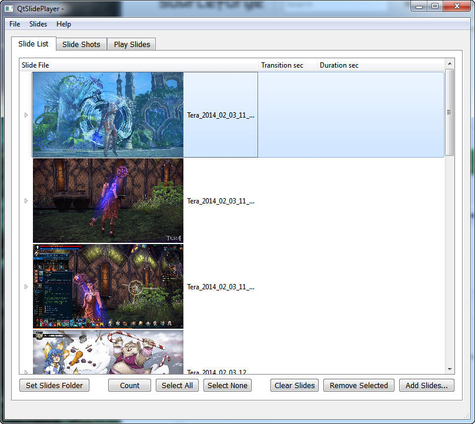Select the blue fountain scene thumbnail
Viewport: 475px width, 424px height.
tap(108, 115)
